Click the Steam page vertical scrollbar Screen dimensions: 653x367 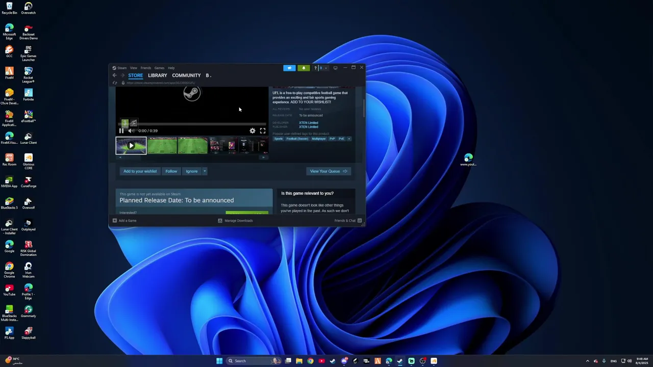tap(364, 109)
